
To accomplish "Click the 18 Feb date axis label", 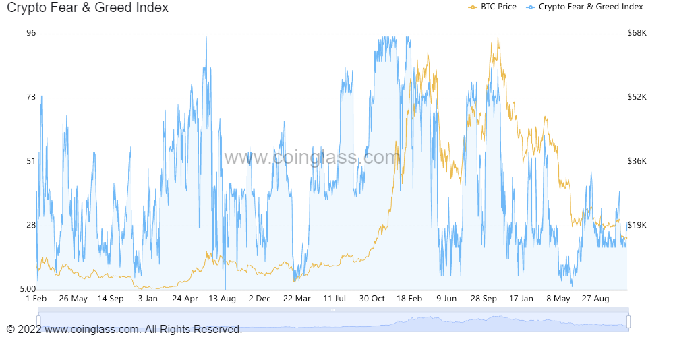I will click(409, 299).
